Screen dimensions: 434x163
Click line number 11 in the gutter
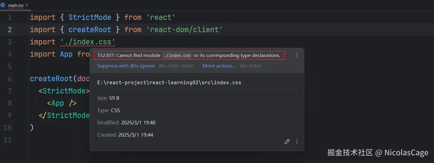coord(7,140)
